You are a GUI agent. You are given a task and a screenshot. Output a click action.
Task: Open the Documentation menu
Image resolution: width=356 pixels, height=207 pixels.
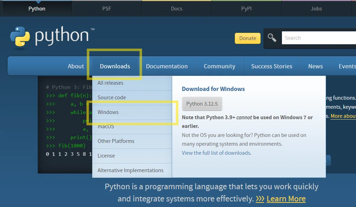click(x=167, y=66)
